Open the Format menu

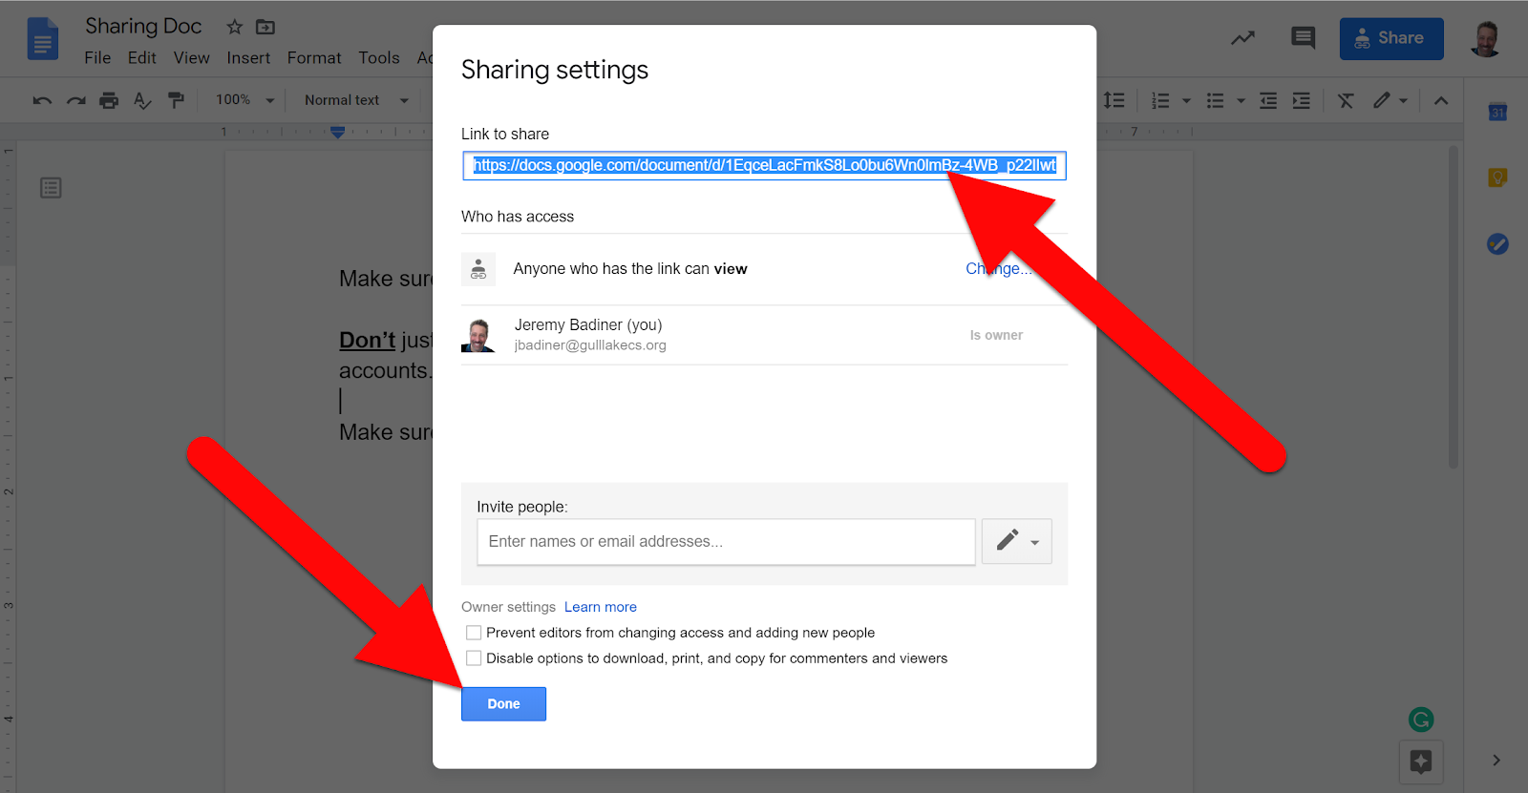pyautogui.click(x=314, y=58)
